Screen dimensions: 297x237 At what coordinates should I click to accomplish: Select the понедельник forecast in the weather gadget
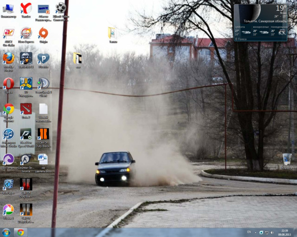coord(278,31)
